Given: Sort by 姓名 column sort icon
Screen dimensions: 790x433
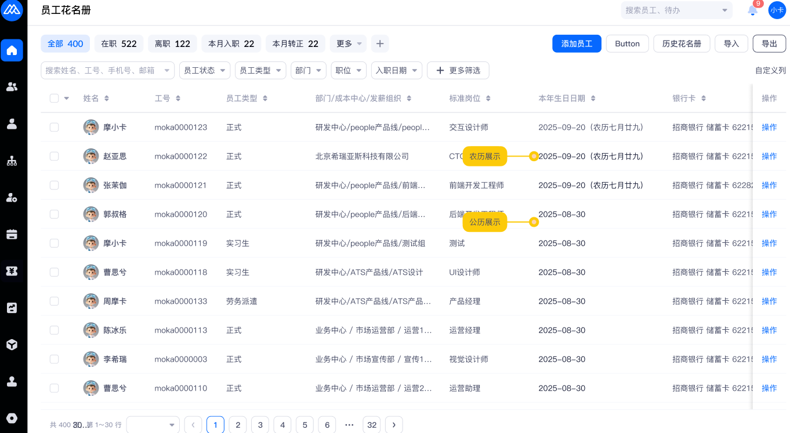Looking at the screenshot, I should coord(106,99).
